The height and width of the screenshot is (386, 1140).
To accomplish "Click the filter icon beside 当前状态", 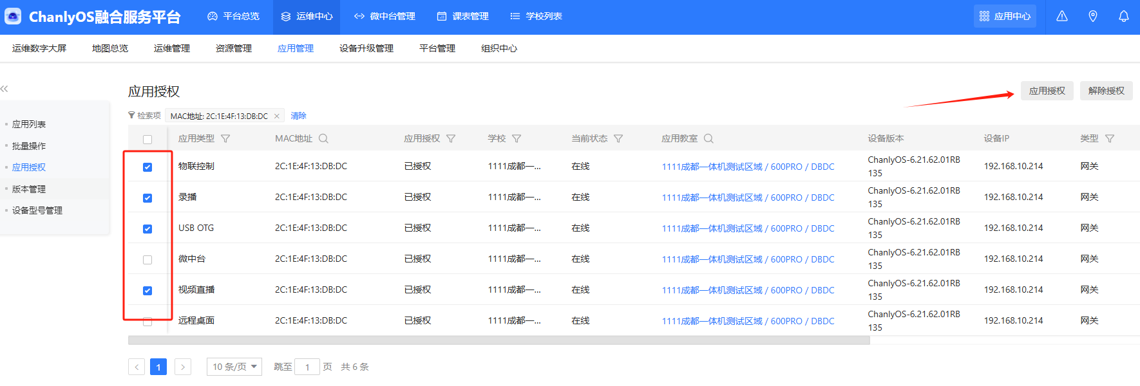I will [x=618, y=138].
